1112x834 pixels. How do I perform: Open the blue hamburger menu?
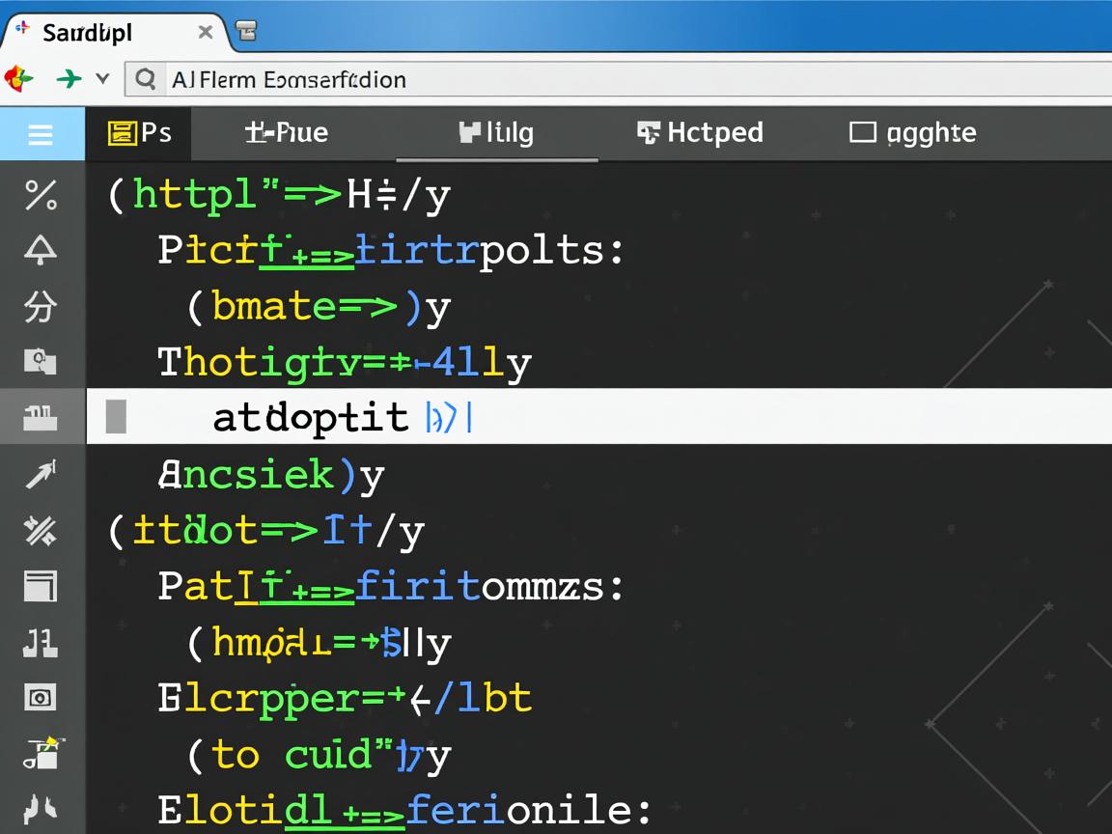[41, 133]
